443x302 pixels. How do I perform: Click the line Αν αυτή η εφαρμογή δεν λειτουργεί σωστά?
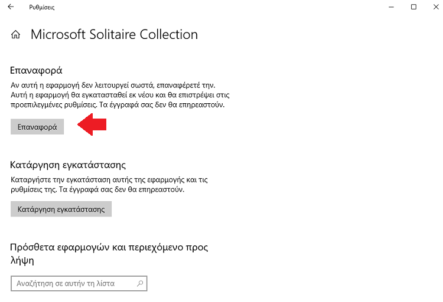(113, 85)
